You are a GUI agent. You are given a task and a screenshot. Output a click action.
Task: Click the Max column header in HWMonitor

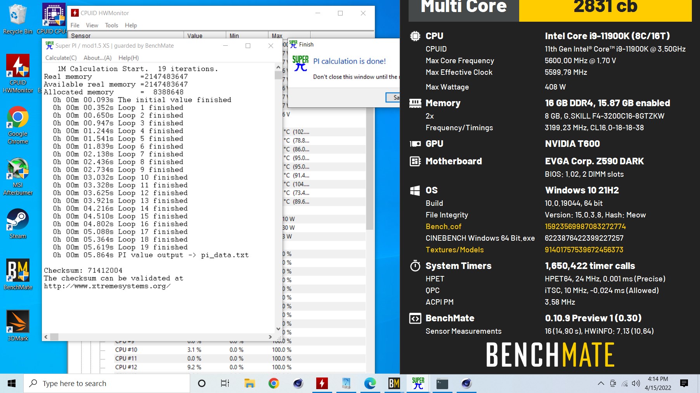pyautogui.click(x=289, y=35)
